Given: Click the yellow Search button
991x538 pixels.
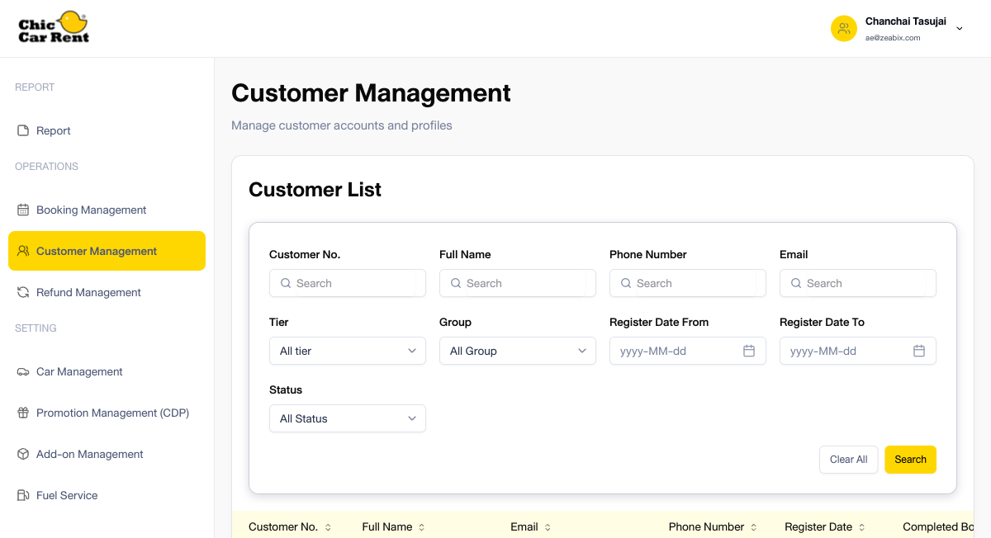Looking at the screenshot, I should pyautogui.click(x=910, y=460).
